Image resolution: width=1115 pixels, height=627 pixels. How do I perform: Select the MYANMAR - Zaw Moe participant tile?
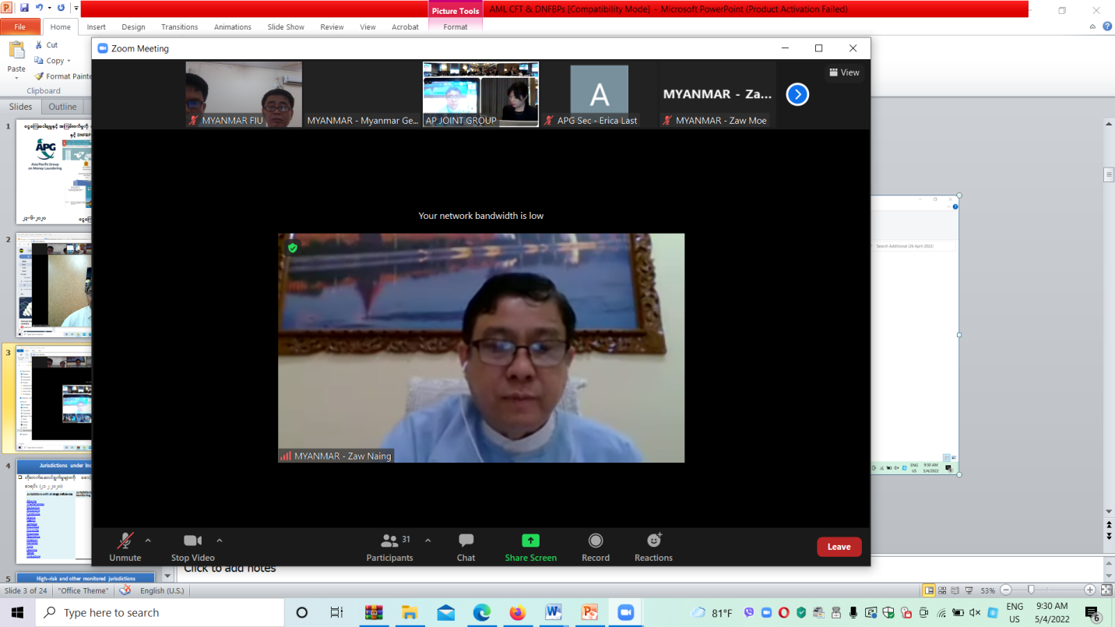717,94
